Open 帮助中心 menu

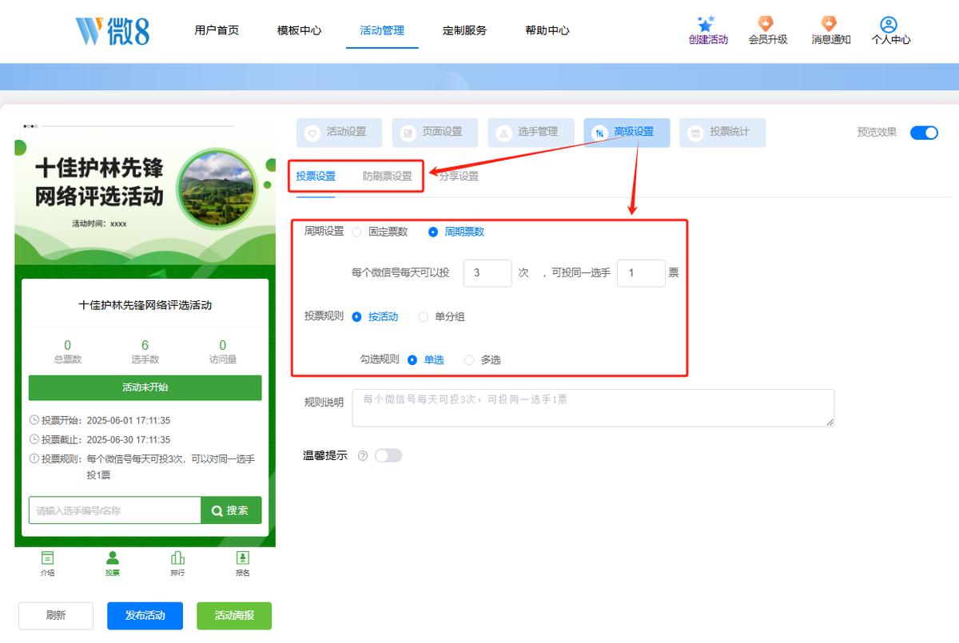tap(547, 30)
